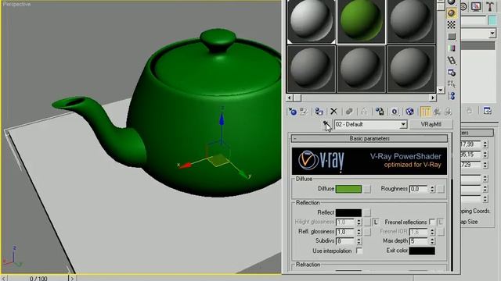Open Reflect black color swatch
501x281 pixels.
click(348, 212)
